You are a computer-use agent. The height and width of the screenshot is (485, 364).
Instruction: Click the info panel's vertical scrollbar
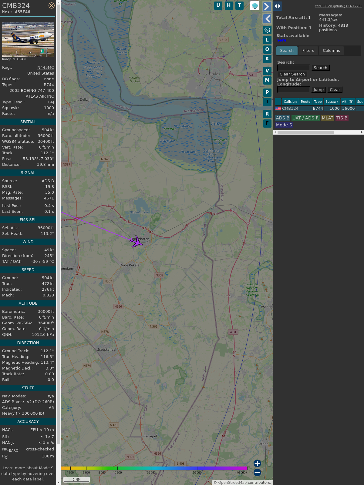point(58,224)
